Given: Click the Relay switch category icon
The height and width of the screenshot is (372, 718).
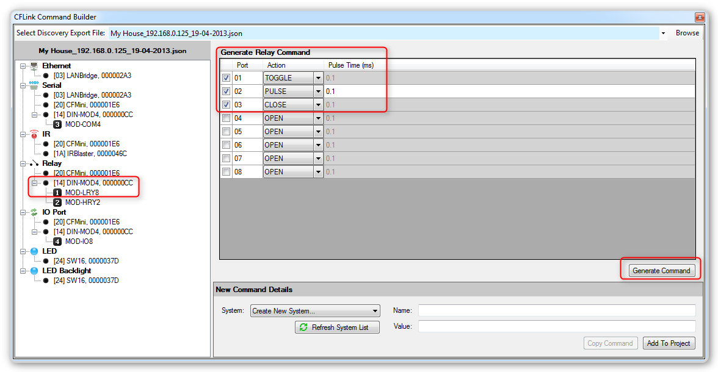Looking at the screenshot, I should point(34,163).
